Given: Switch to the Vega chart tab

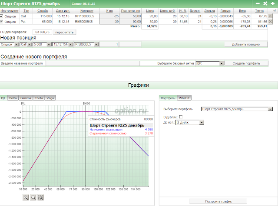Looking at the screenshot, I should point(50,98).
